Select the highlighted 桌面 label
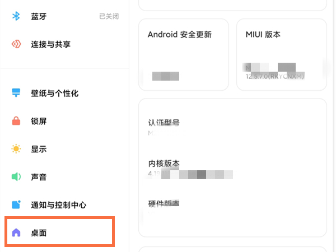Viewport: 336px width, 252px height. [39, 232]
